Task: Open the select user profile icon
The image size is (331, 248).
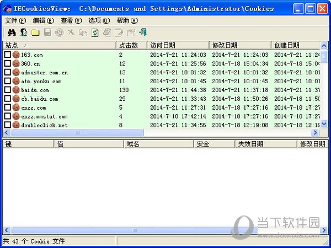Action: pyautogui.click(x=24, y=33)
